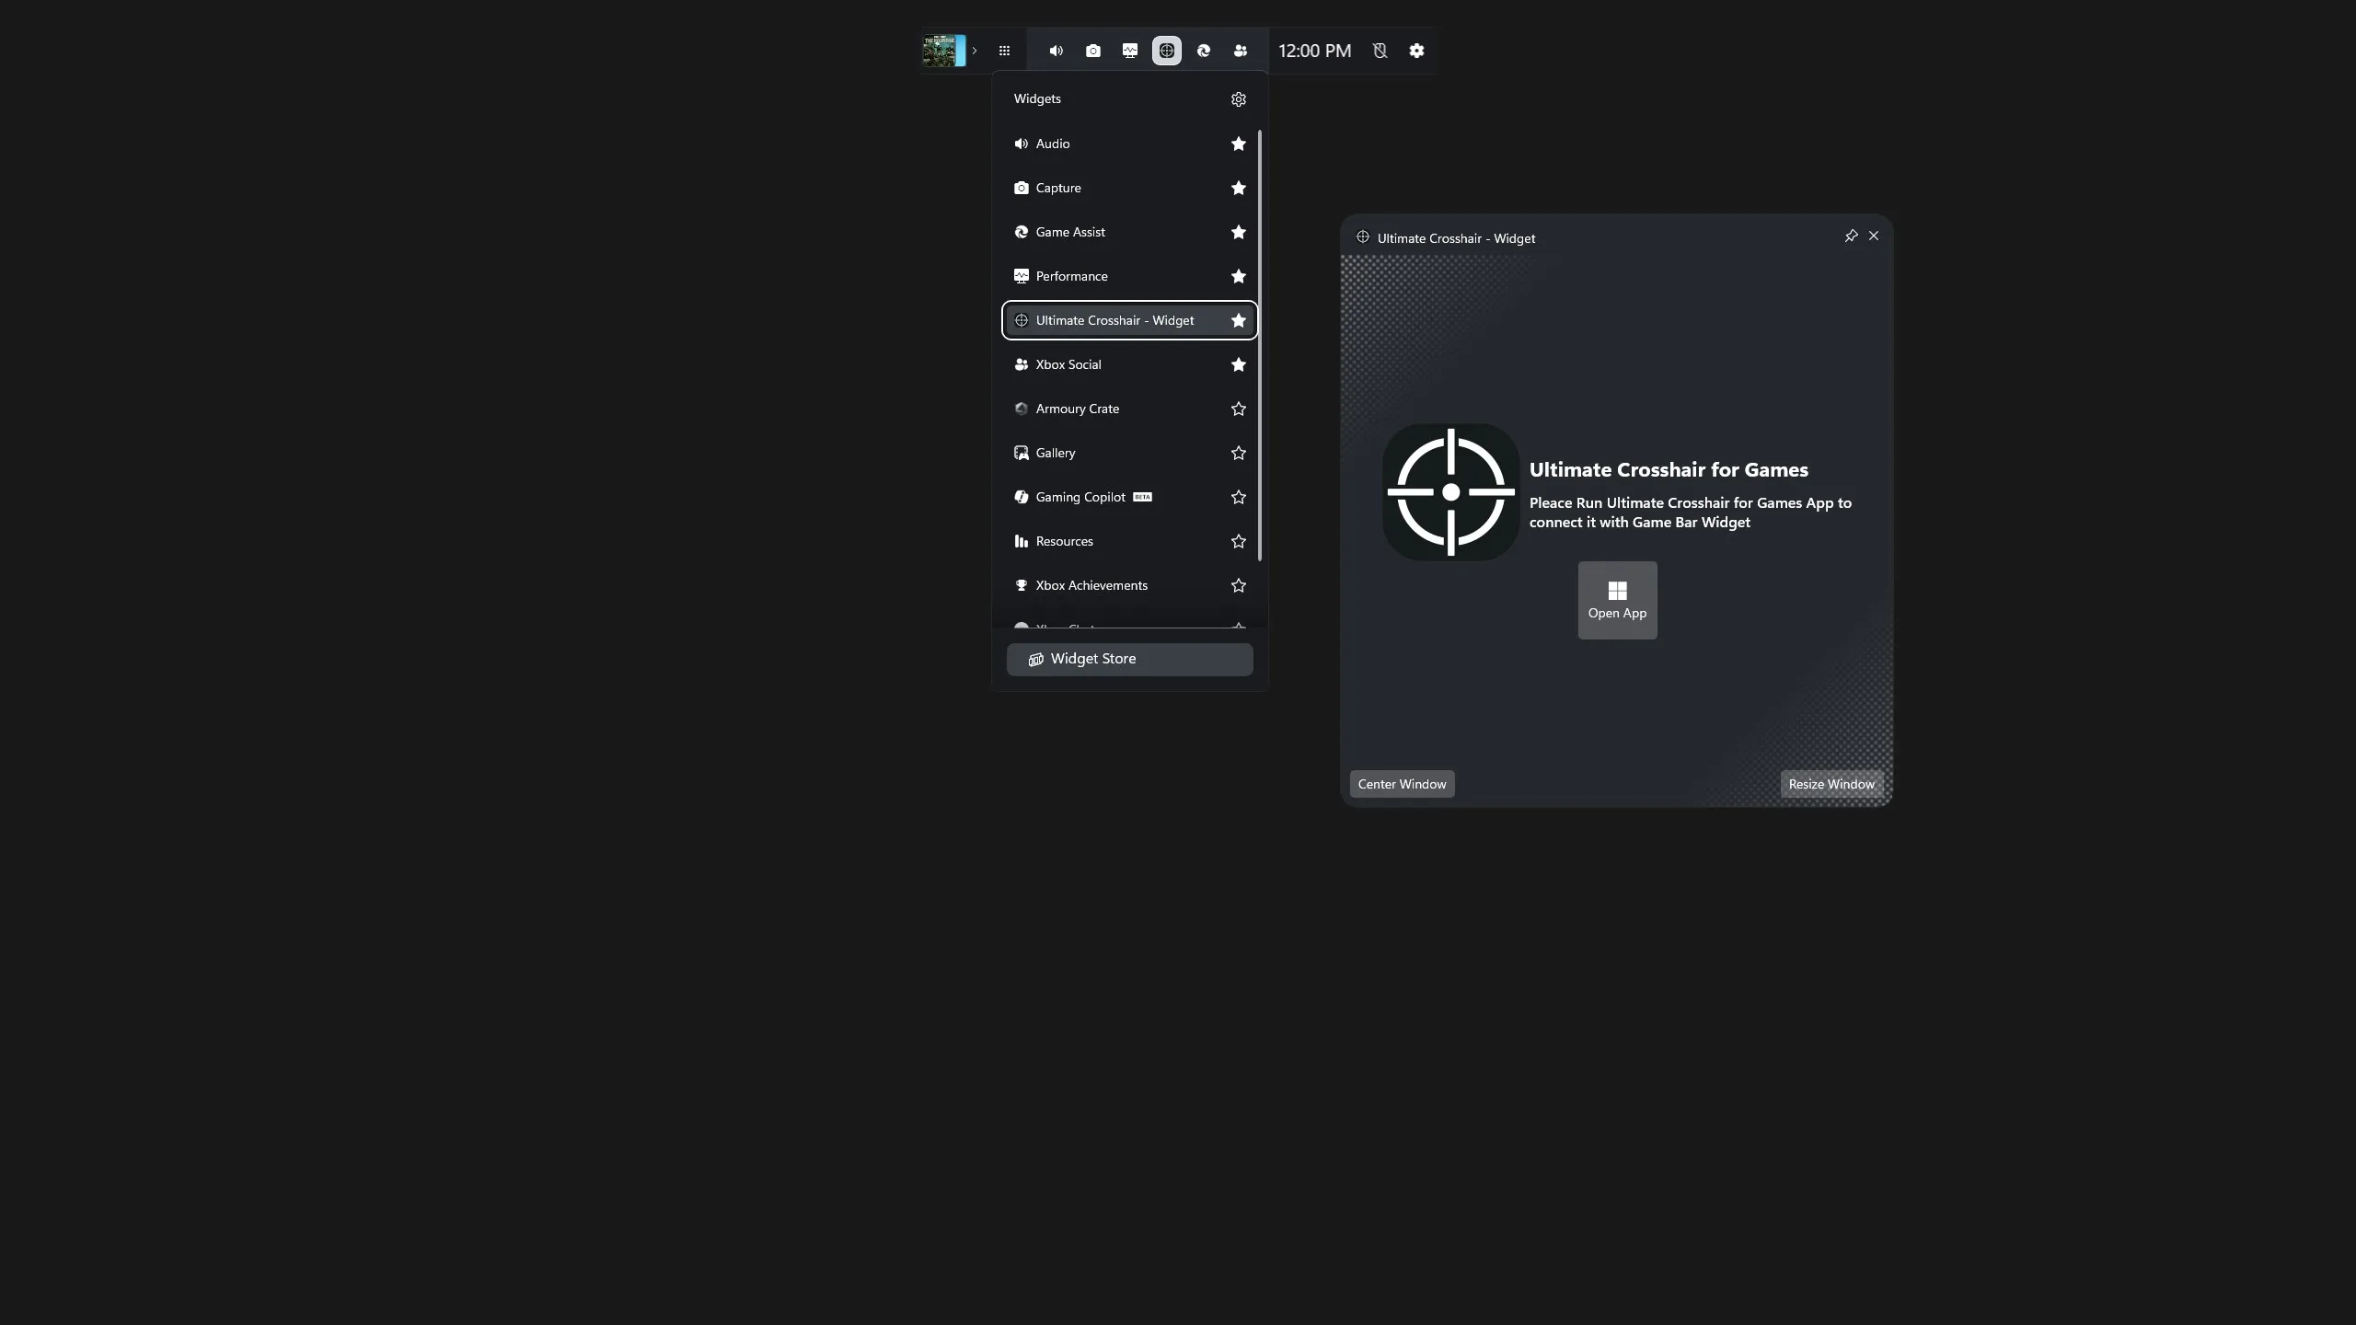Open the Audio widget from the top bar

coord(1056,51)
